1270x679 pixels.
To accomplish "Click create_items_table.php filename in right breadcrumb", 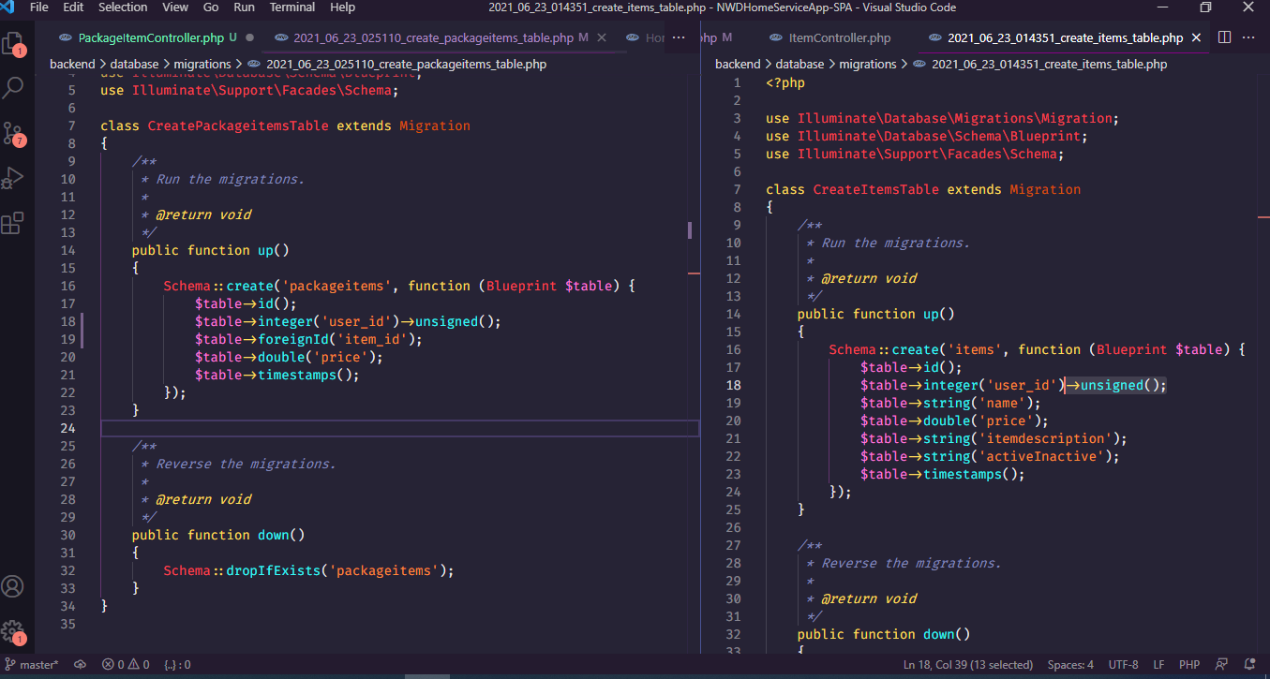I will [x=1050, y=65].
